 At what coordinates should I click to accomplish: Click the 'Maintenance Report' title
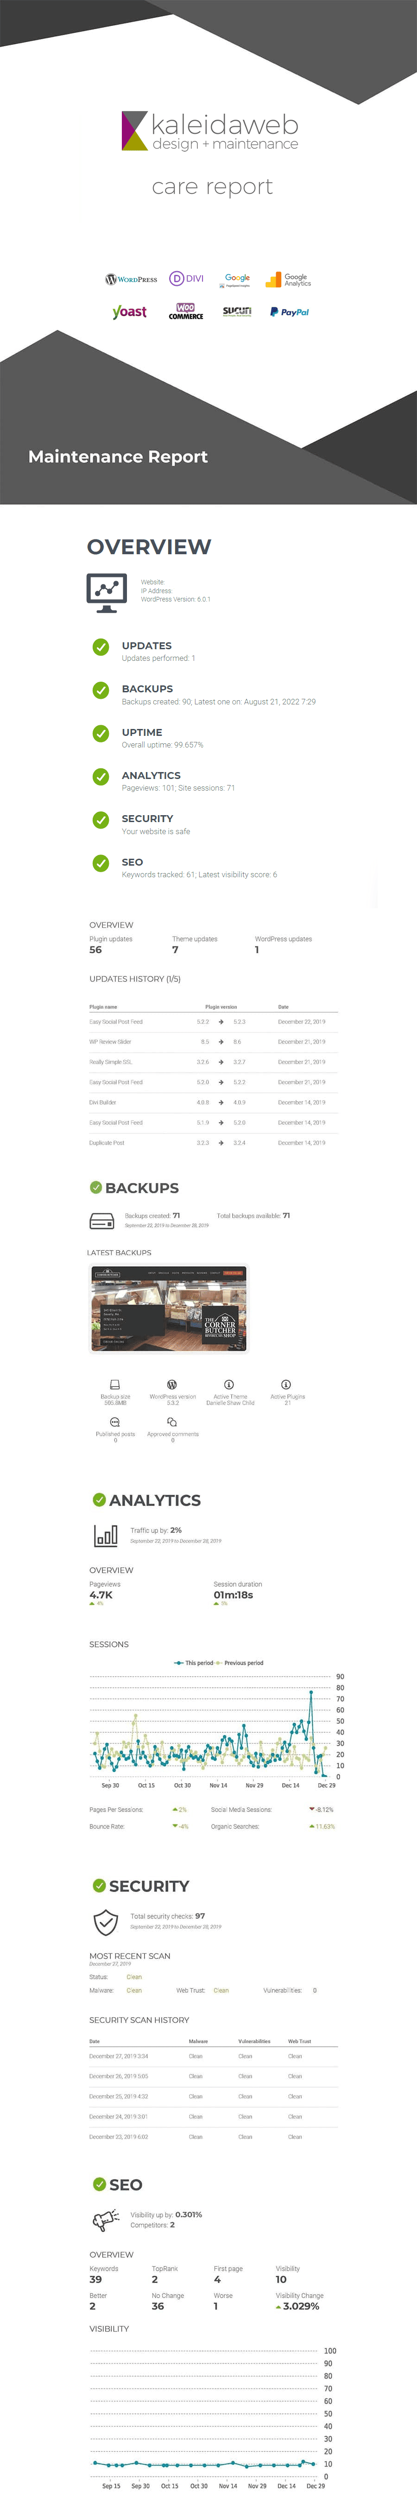point(118,457)
